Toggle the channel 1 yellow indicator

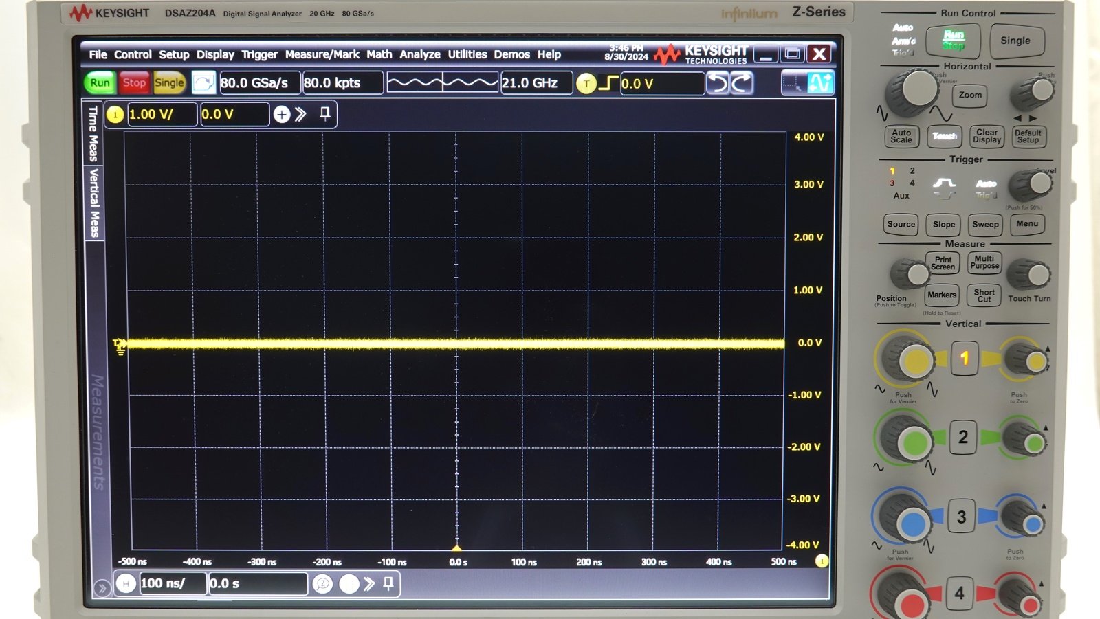pyautogui.click(x=115, y=114)
